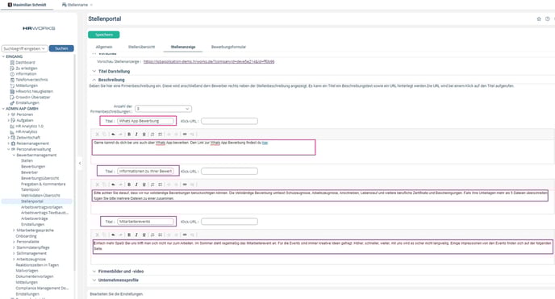Viewport: 555px width, 299px height.
Task: Click the Dashboard icon in the sidebar
Action: 12,63
